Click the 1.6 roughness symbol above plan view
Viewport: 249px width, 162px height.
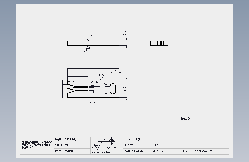click(x=101, y=77)
